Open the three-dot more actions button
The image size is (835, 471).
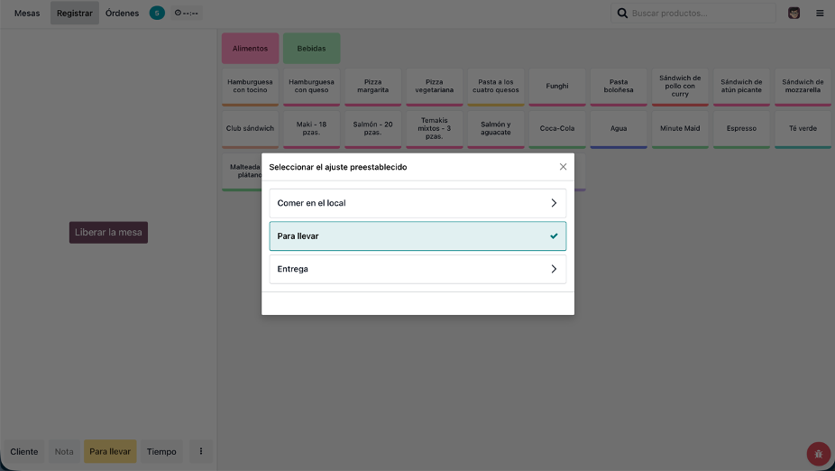pyautogui.click(x=201, y=452)
